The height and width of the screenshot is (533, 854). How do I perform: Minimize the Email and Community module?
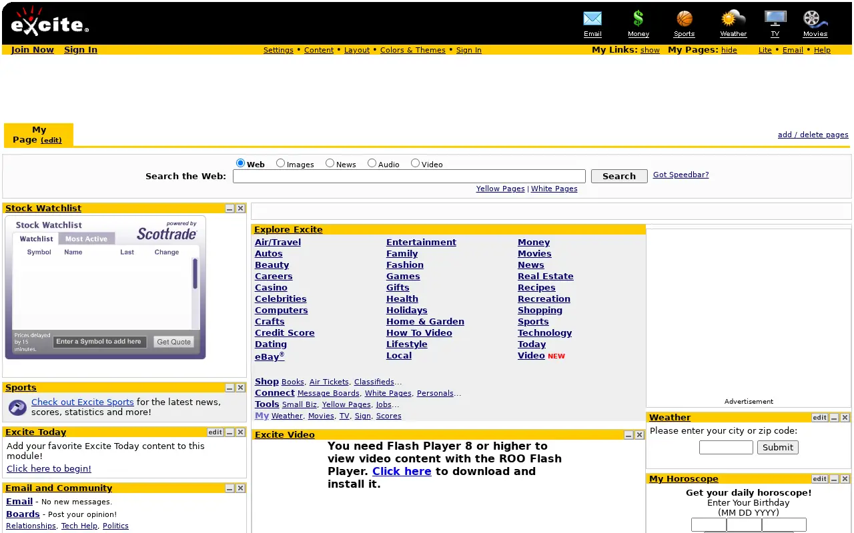pyautogui.click(x=230, y=488)
